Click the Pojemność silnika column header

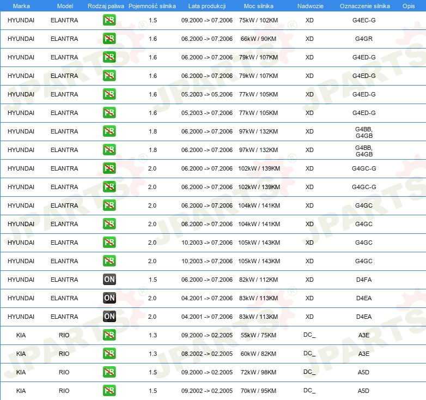pos(152,5)
